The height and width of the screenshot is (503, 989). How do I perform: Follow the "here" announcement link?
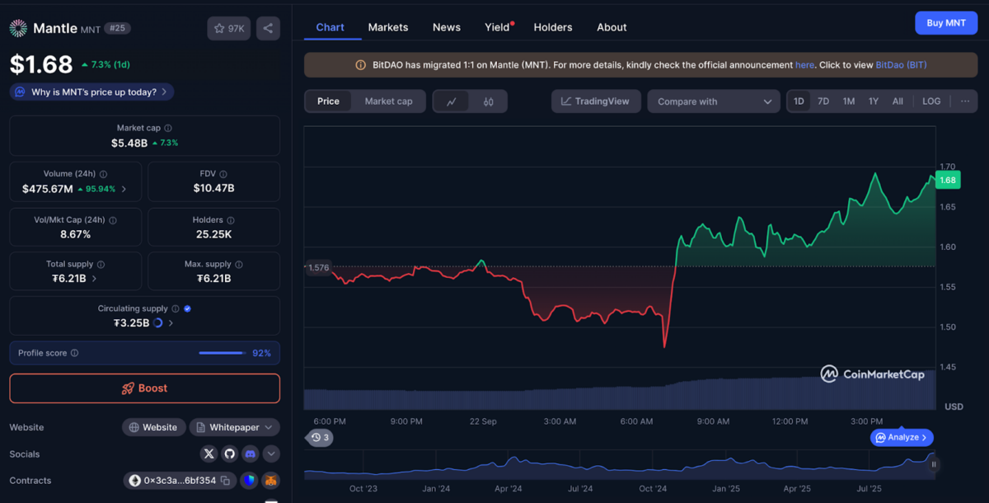[804, 64]
